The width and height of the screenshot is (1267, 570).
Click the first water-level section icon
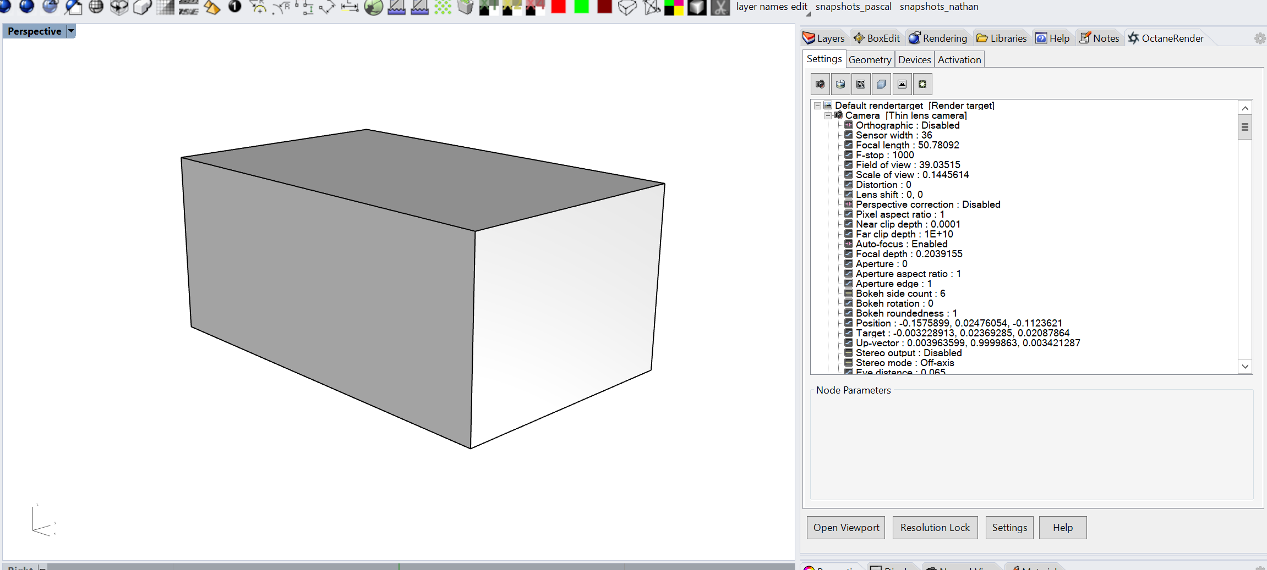click(x=396, y=7)
